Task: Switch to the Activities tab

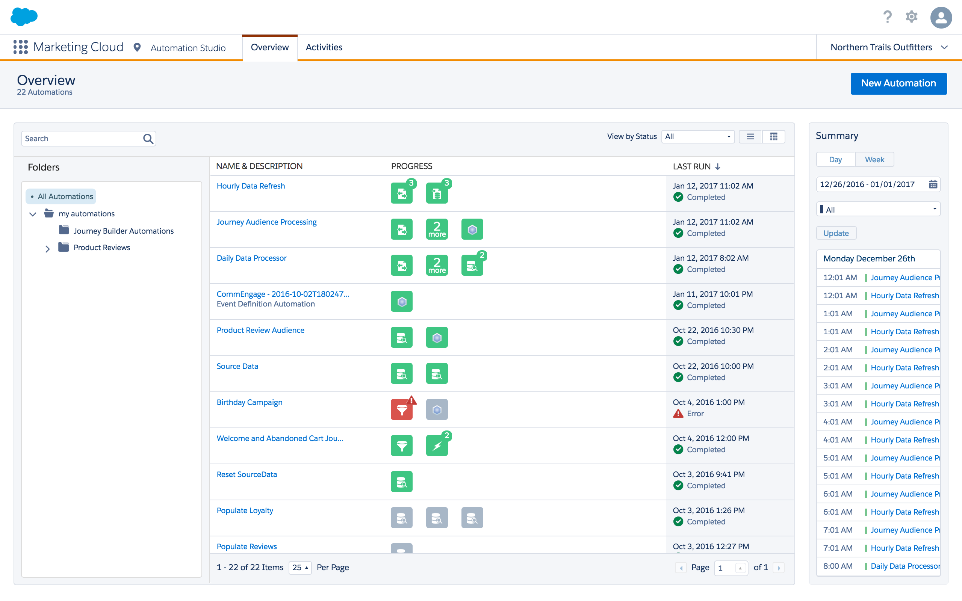Action: point(324,47)
